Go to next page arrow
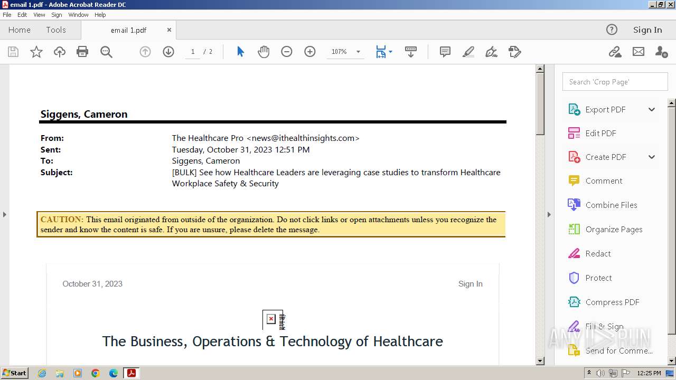The width and height of the screenshot is (676, 380). [168, 52]
